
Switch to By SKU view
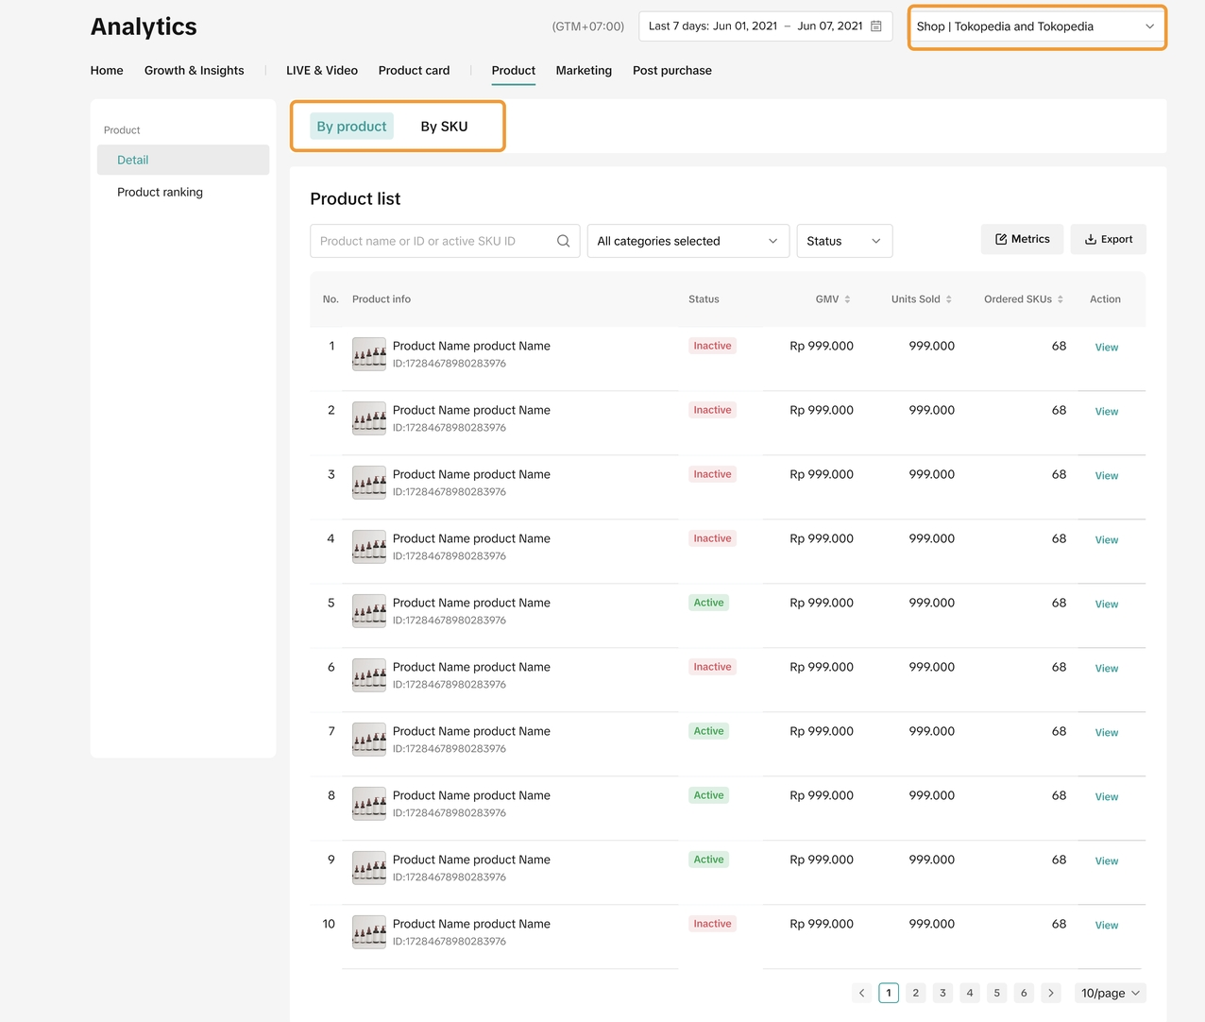pos(444,127)
